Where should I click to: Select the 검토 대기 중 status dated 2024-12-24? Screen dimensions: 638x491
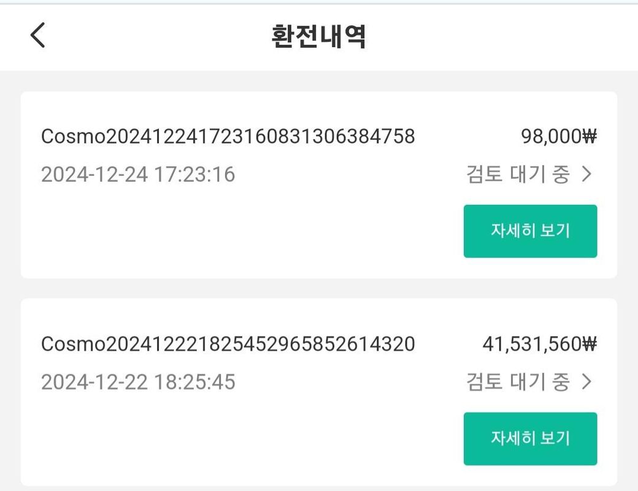[x=518, y=174]
